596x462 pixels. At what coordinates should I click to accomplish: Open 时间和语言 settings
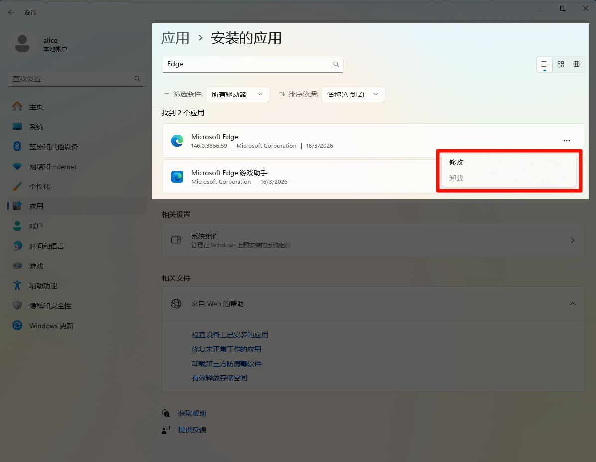(77, 246)
